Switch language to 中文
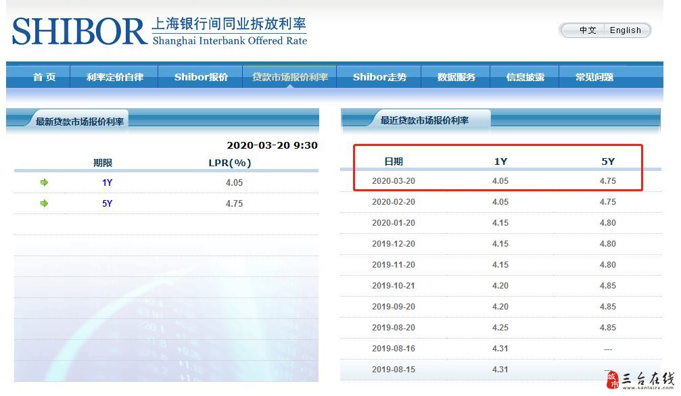This screenshot has height=396, width=681. [587, 30]
